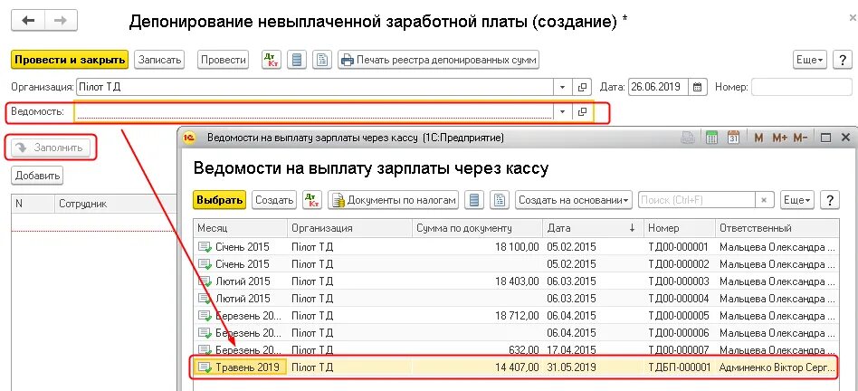This screenshot has width=858, height=391.
Task: Sort by the Номер column header
Action: 679,228
